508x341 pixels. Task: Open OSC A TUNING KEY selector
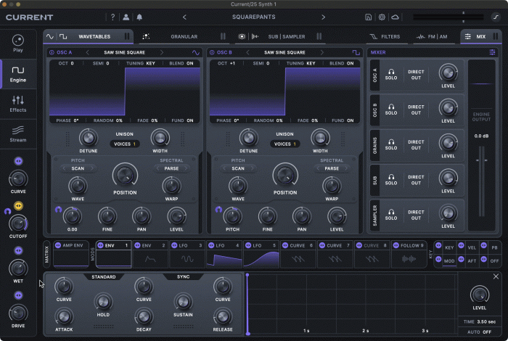click(141, 63)
